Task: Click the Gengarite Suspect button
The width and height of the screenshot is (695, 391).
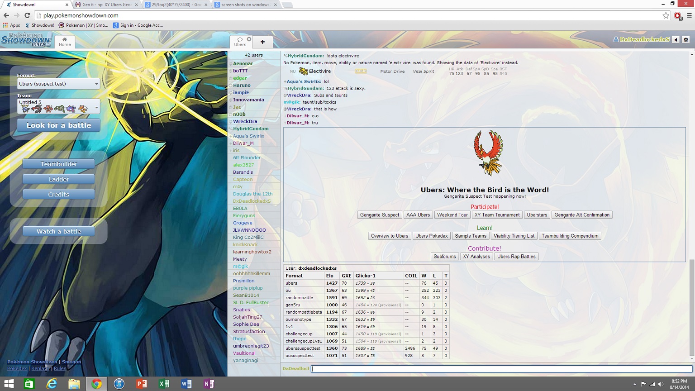Action: (380, 215)
